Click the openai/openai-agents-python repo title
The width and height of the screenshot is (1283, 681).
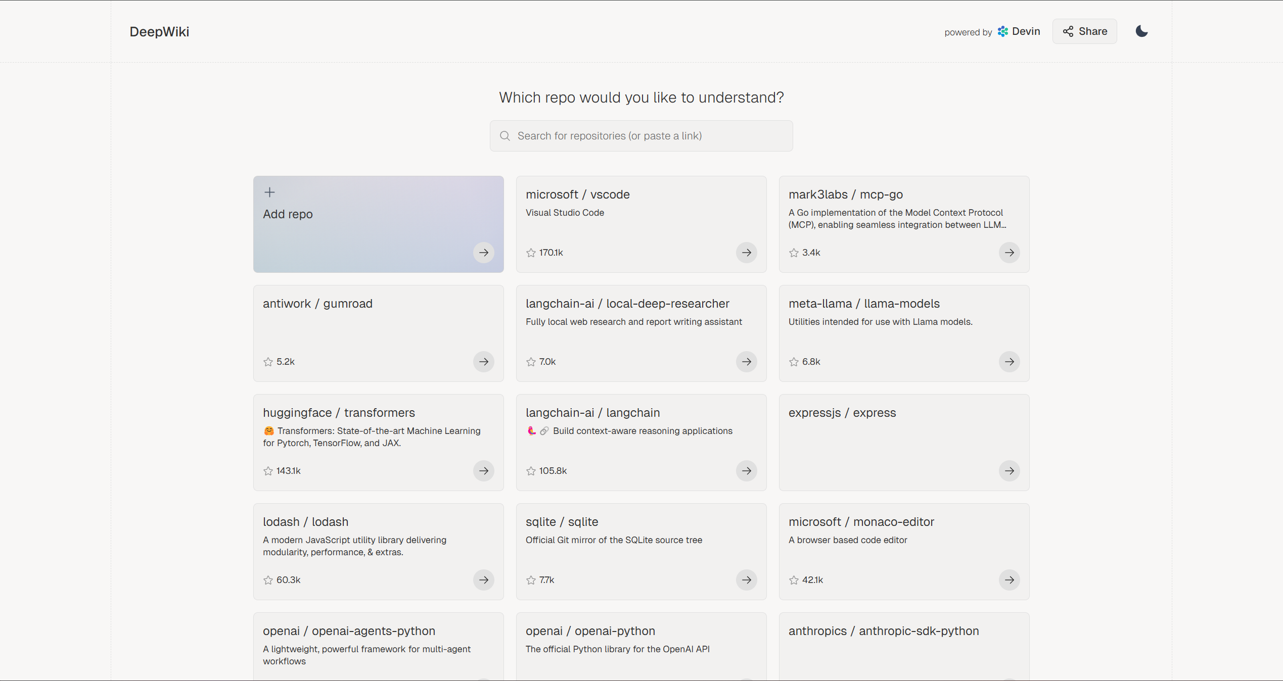[x=349, y=630]
